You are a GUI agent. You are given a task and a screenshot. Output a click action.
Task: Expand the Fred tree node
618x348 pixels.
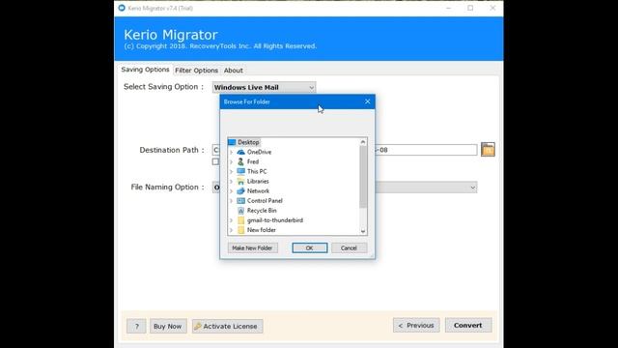pos(232,161)
